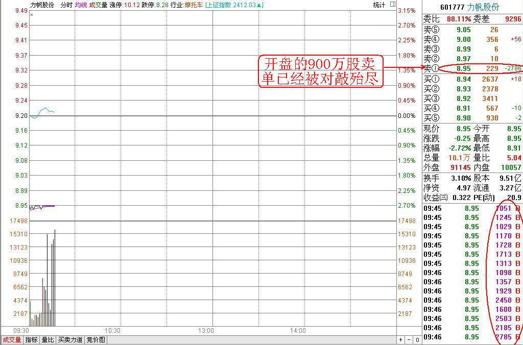Click the plus zoom button in bottom bar
The image size is (523, 345).
(401, 340)
